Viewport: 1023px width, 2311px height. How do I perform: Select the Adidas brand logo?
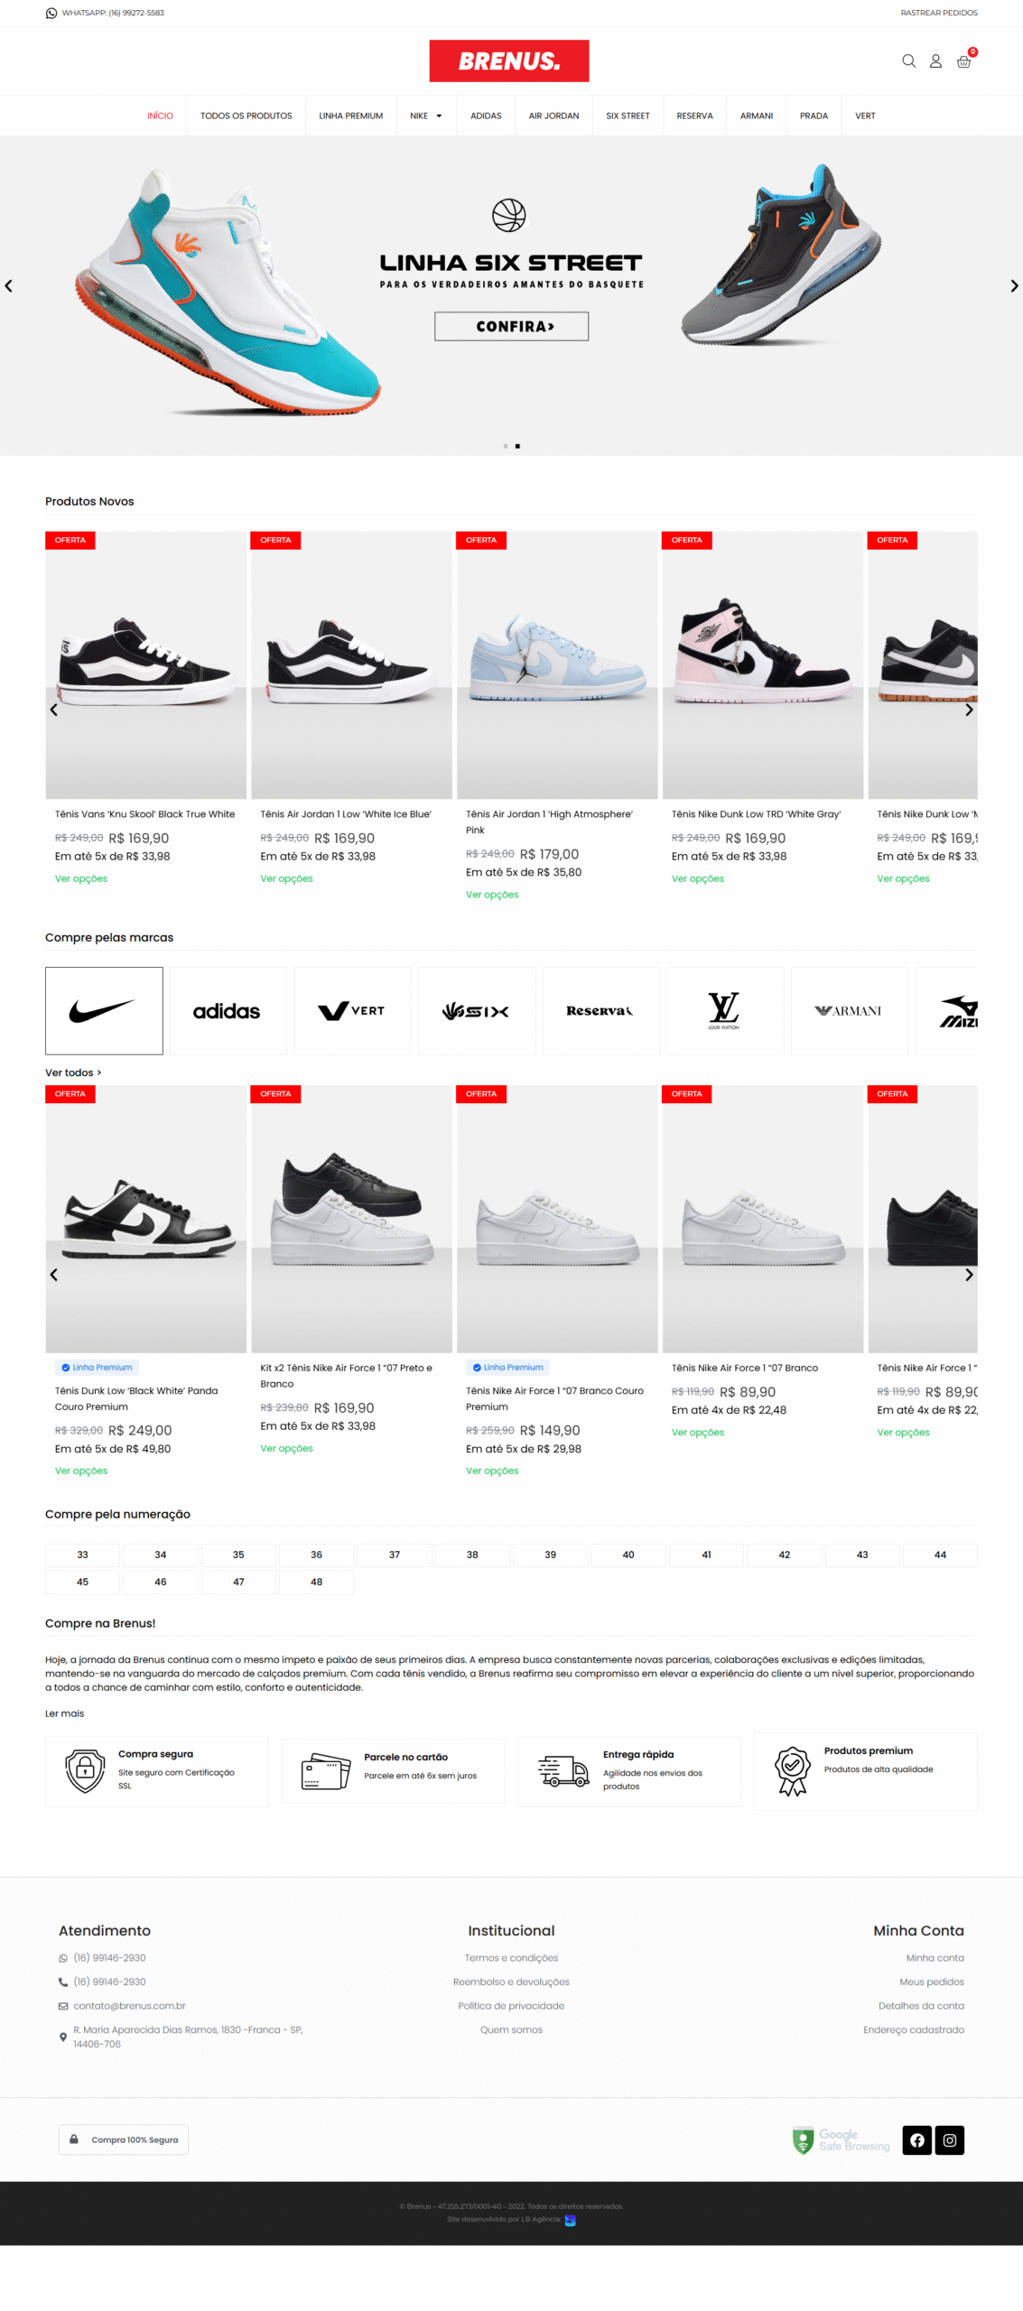point(228,1010)
